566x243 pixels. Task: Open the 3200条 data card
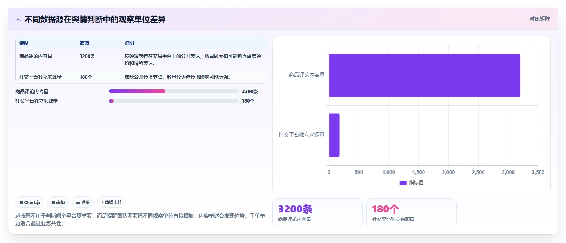click(x=317, y=212)
